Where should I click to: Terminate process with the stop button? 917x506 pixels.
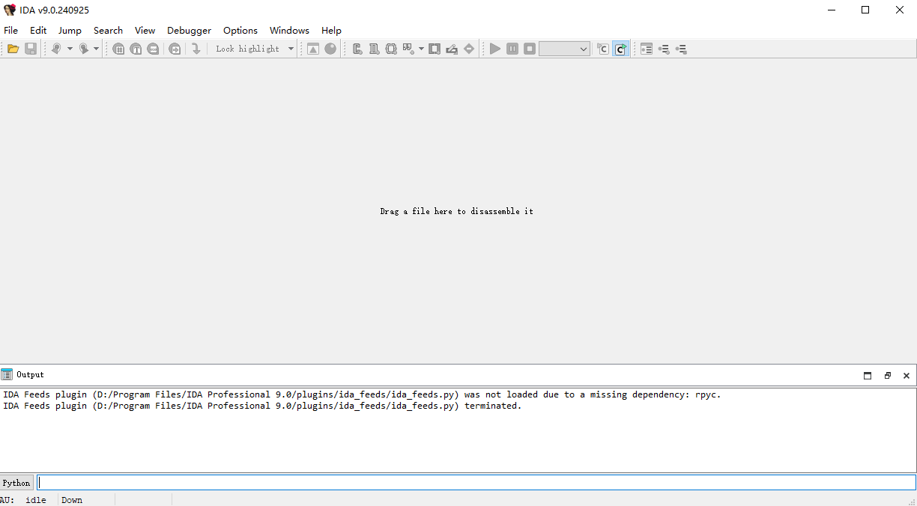pos(530,49)
